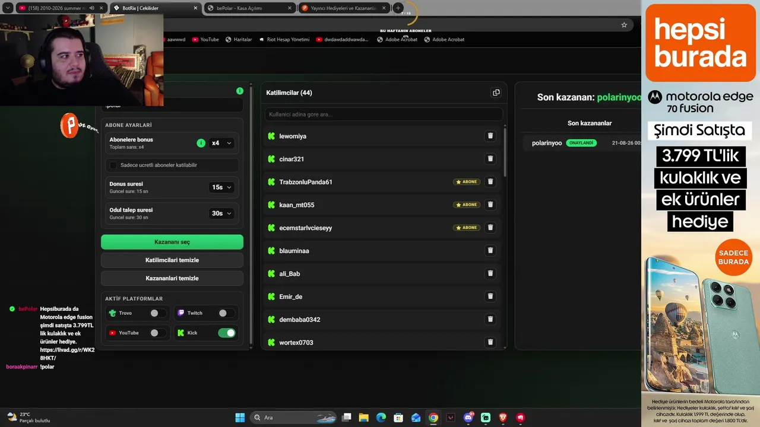Focus the Kullanici adina gore ara search field

(384, 114)
